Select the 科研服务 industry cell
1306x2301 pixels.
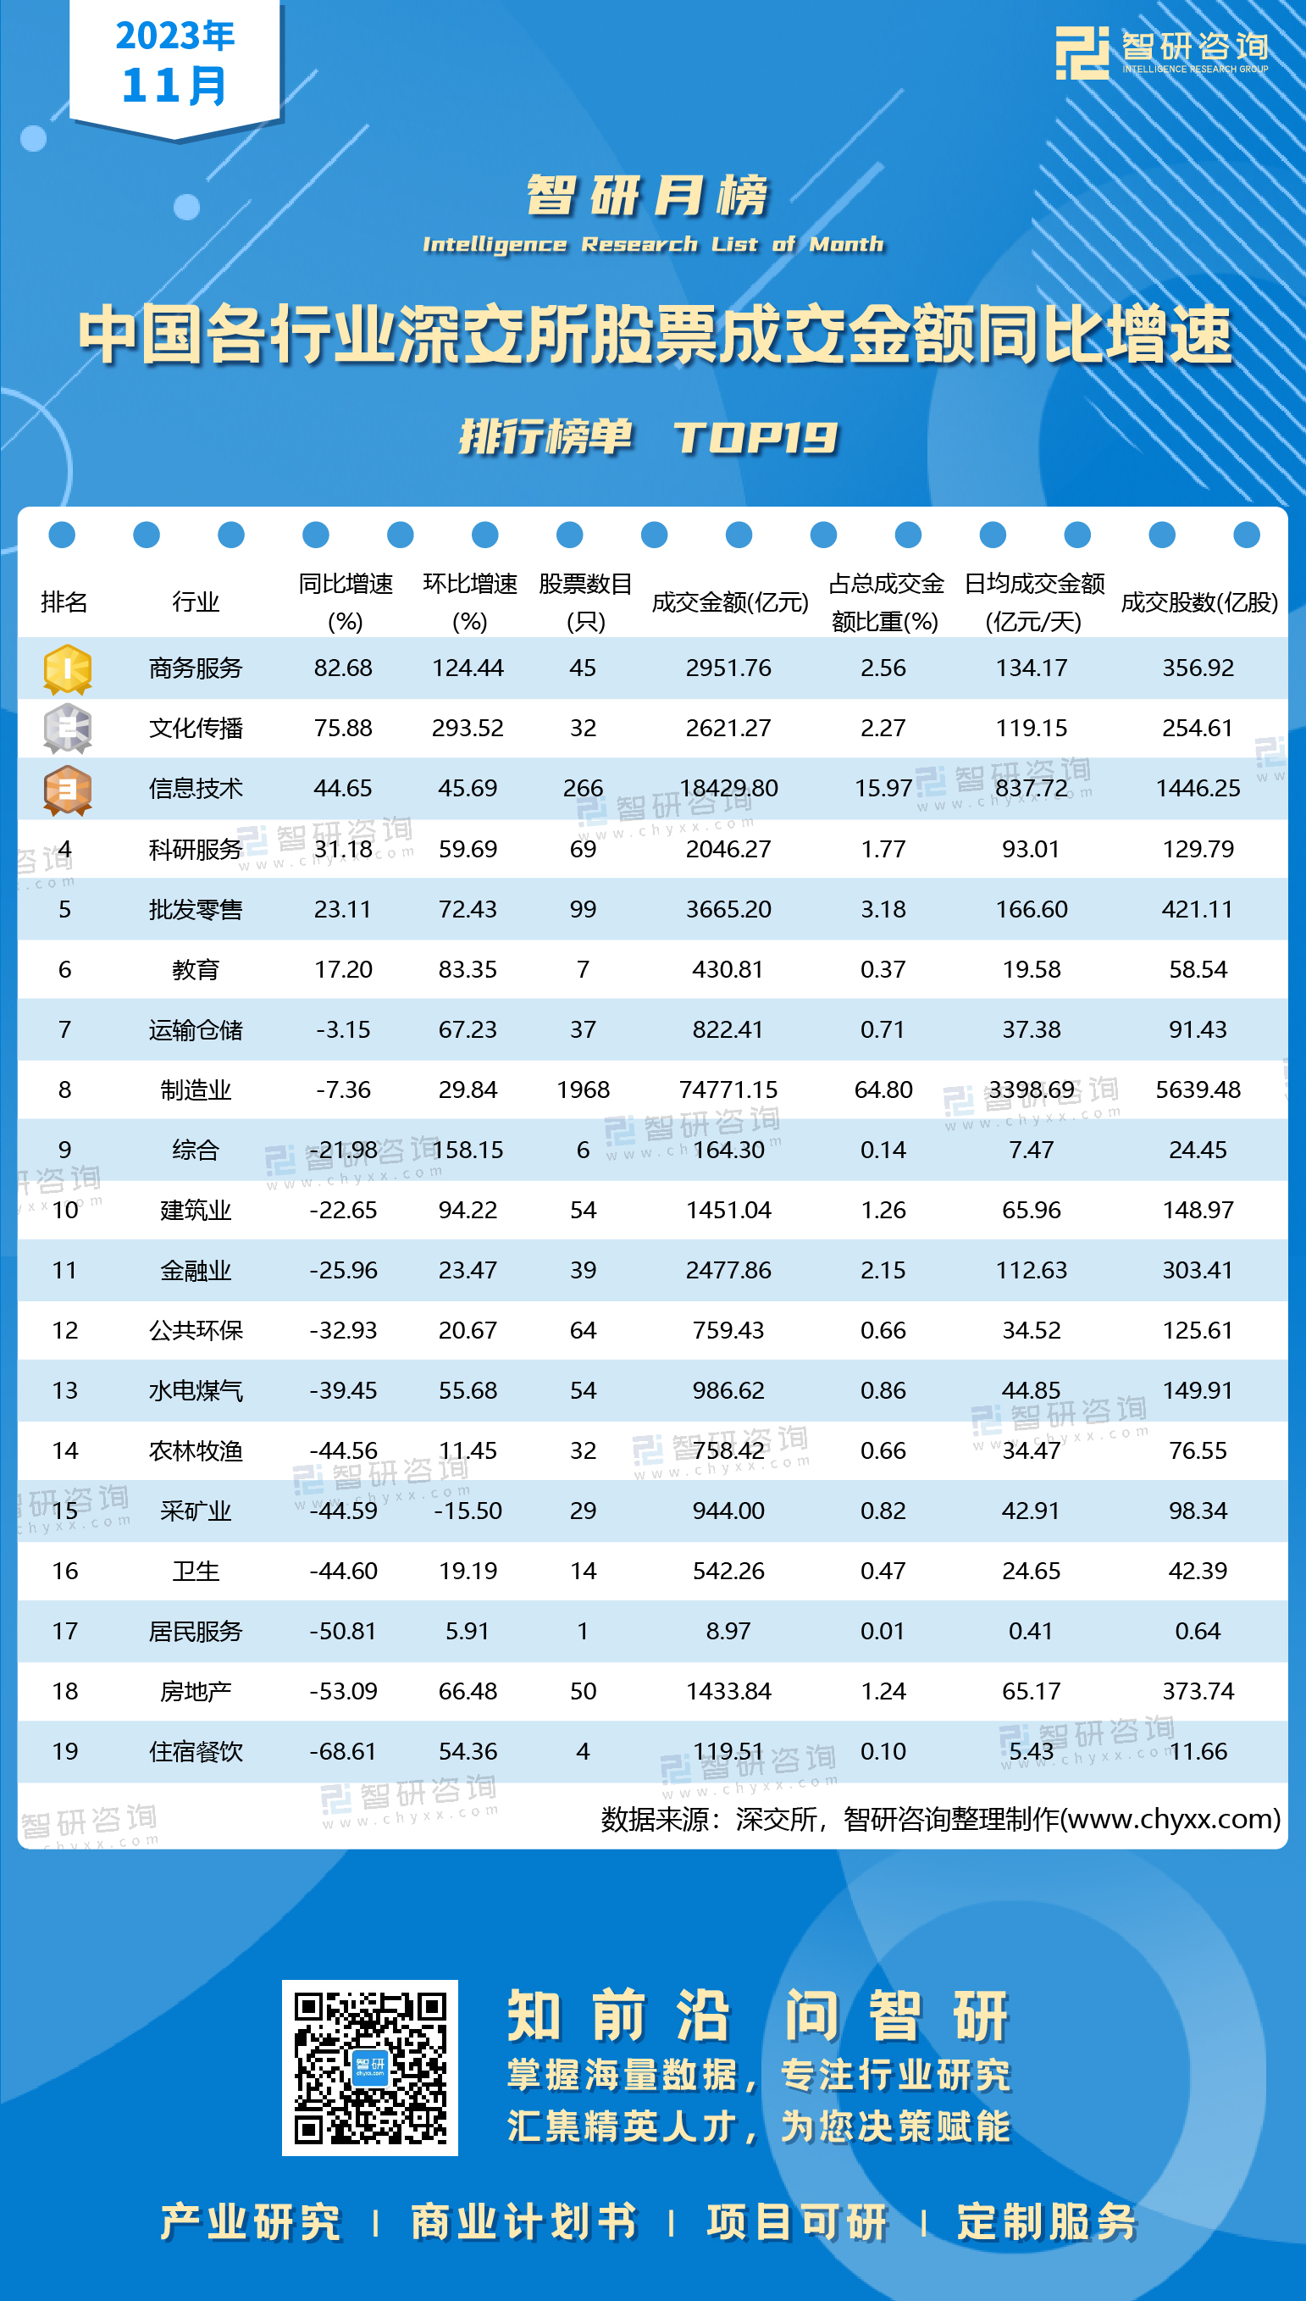coord(196,849)
